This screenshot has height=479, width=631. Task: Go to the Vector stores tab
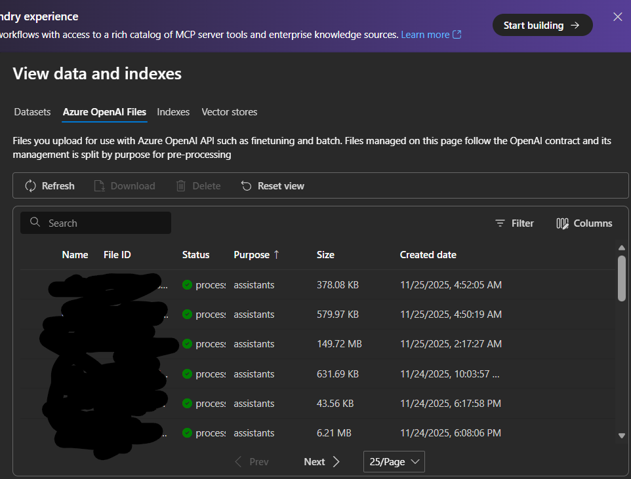point(230,112)
